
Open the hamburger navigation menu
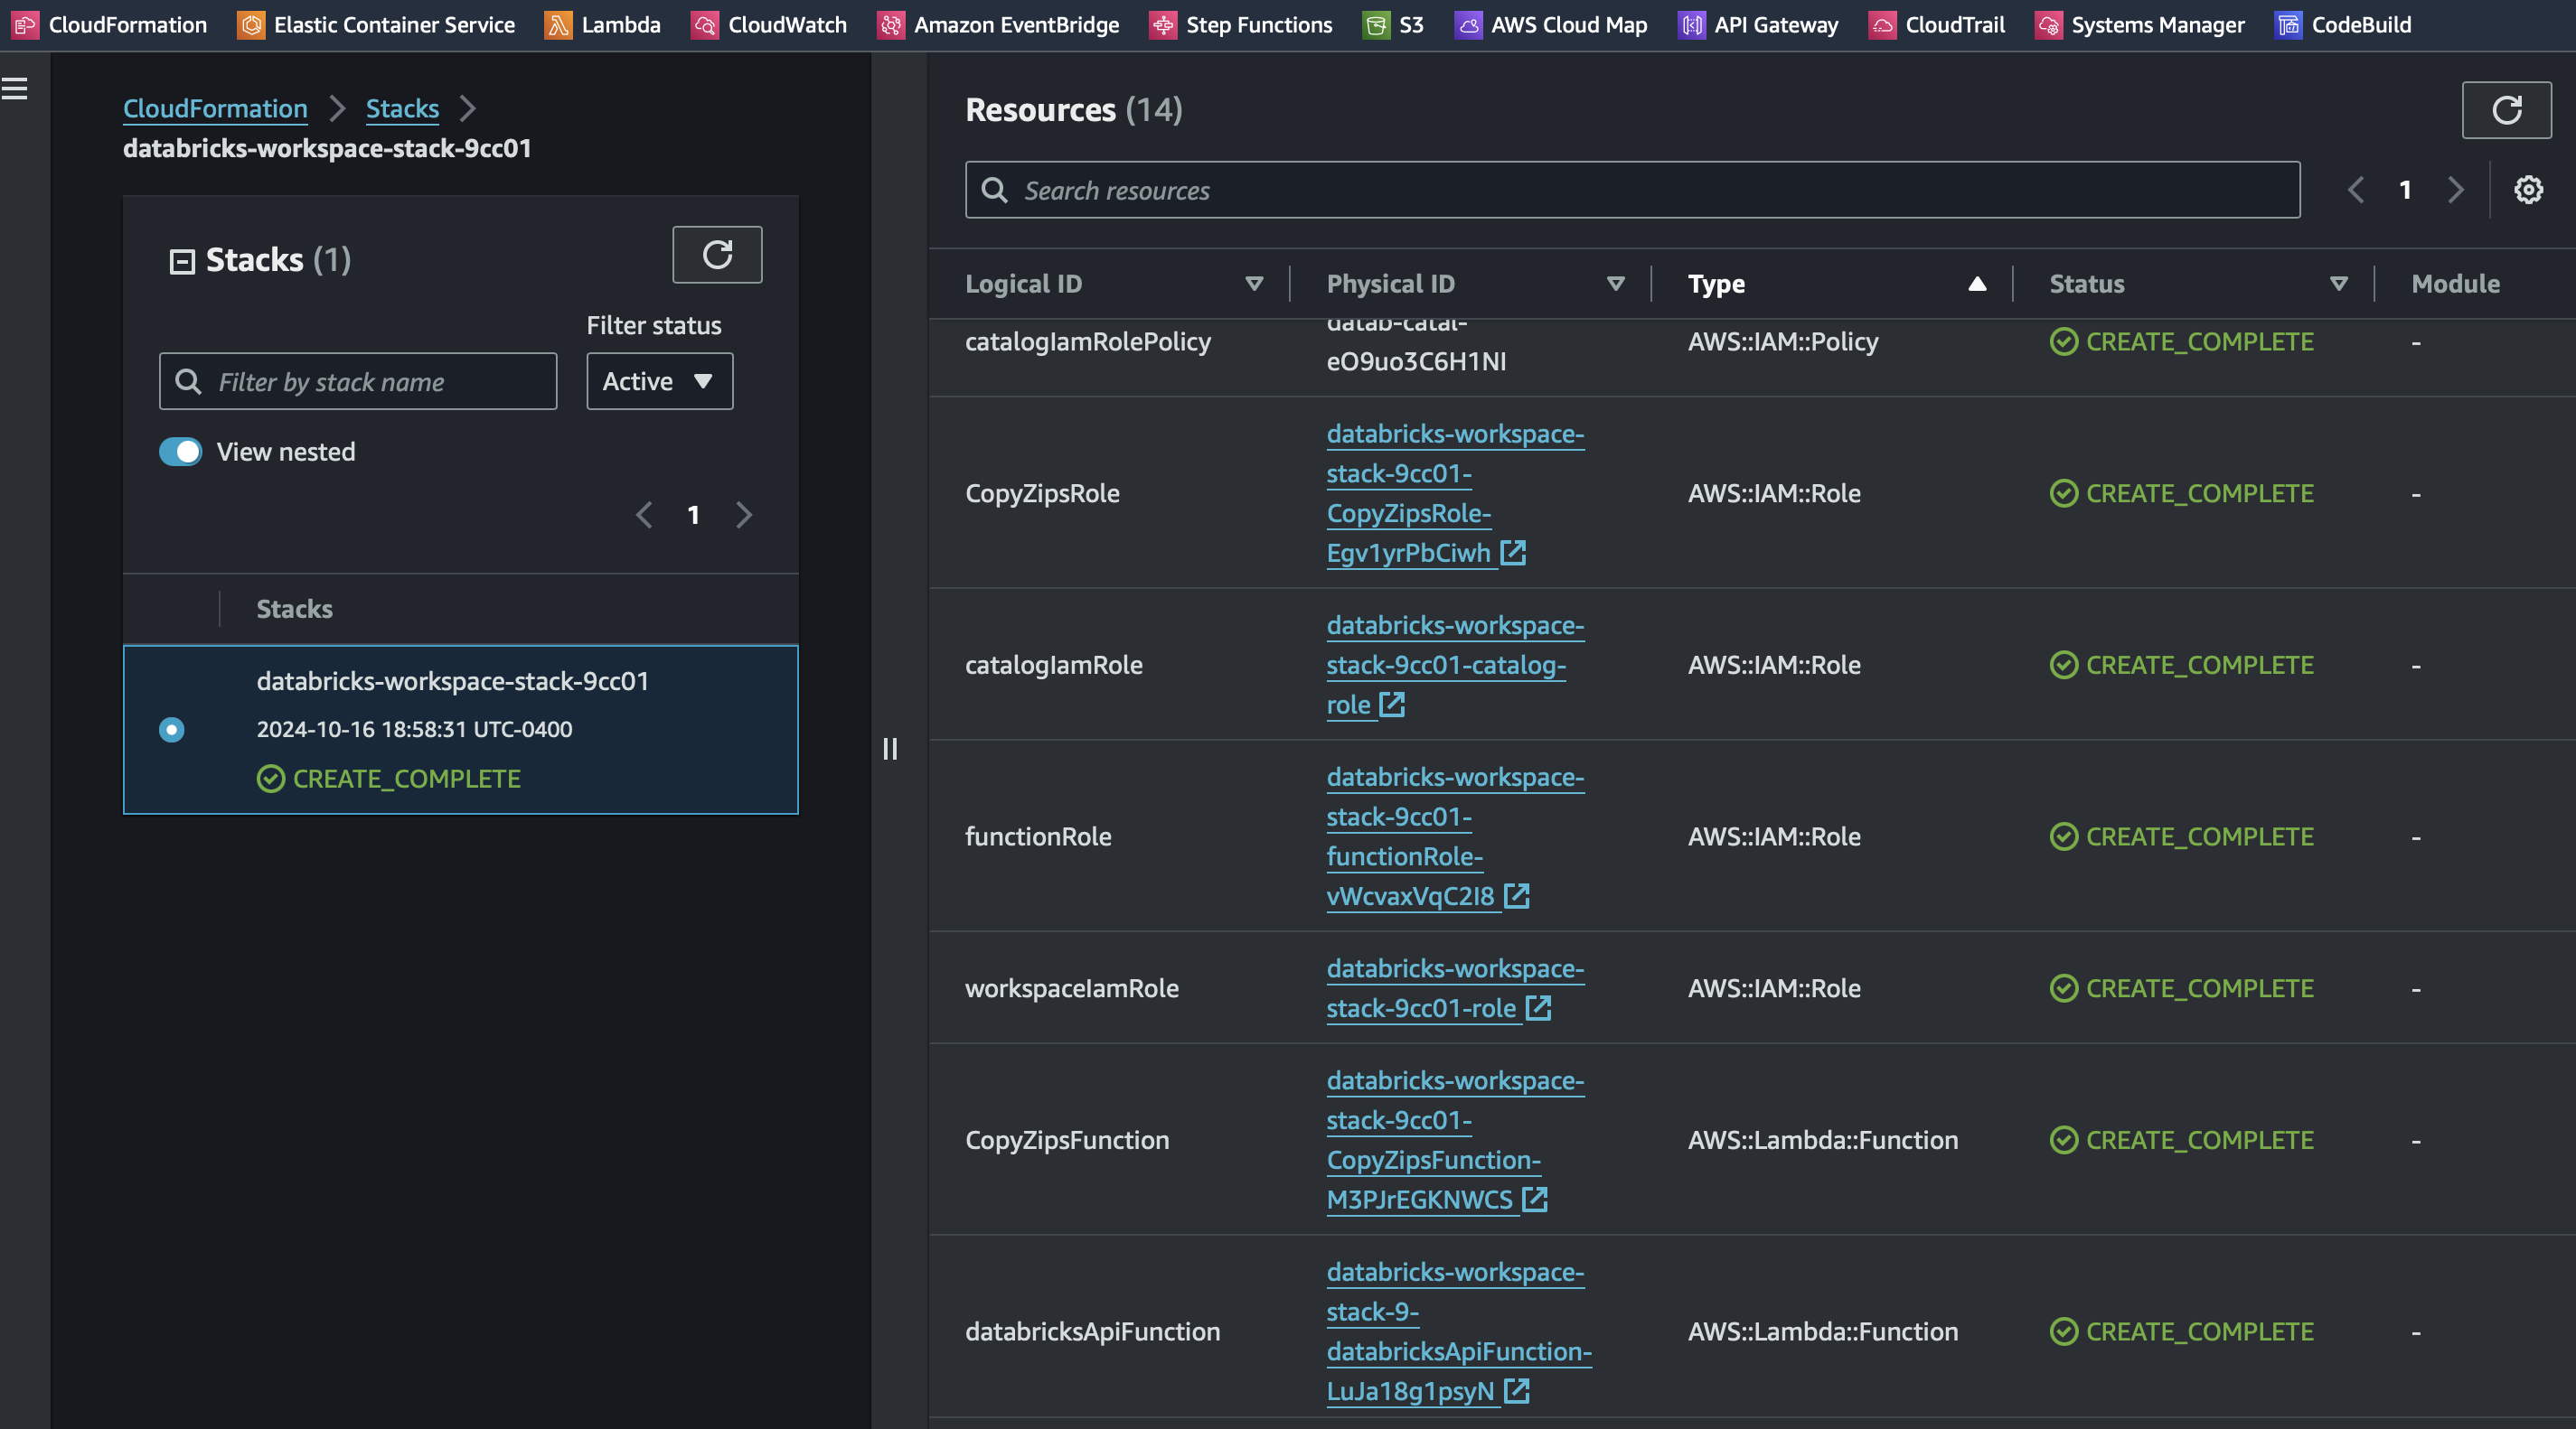click(15, 89)
